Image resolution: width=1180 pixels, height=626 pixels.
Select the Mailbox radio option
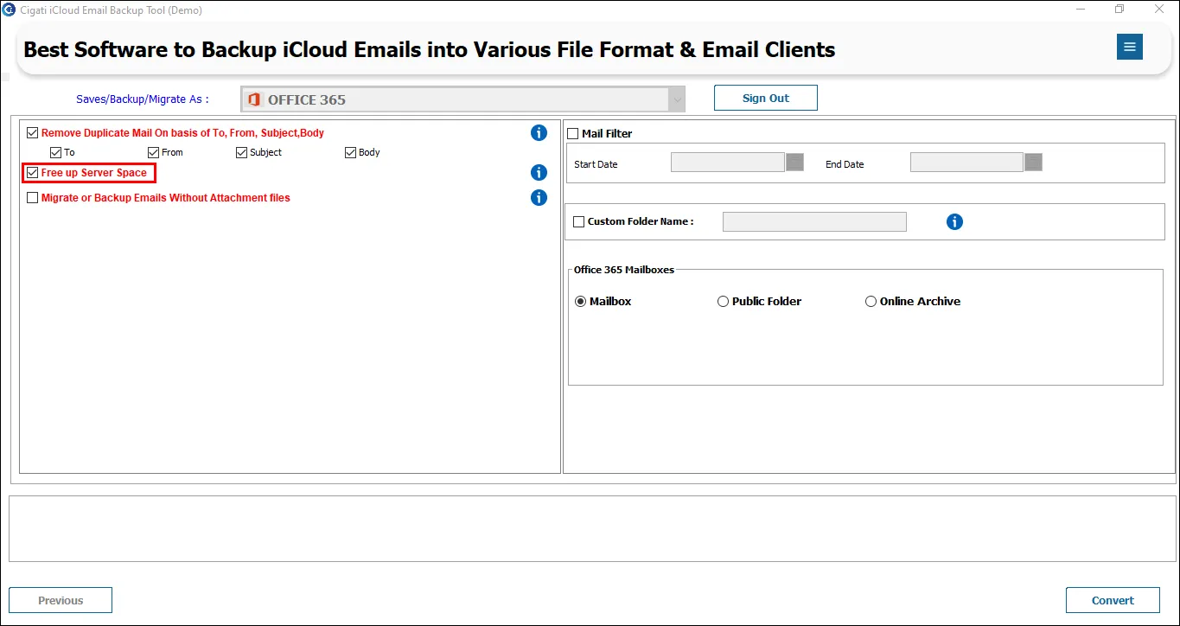coord(580,302)
